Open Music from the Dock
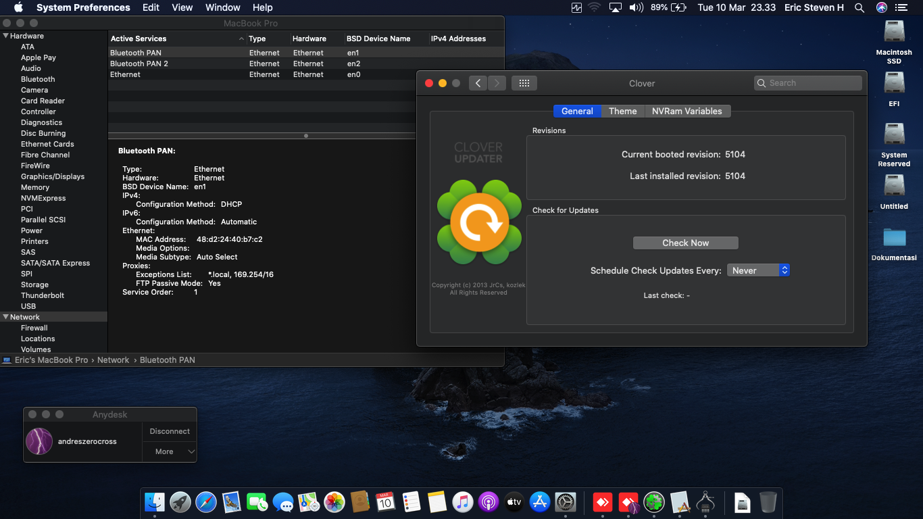Screen dimensions: 923x519 pos(462,502)
